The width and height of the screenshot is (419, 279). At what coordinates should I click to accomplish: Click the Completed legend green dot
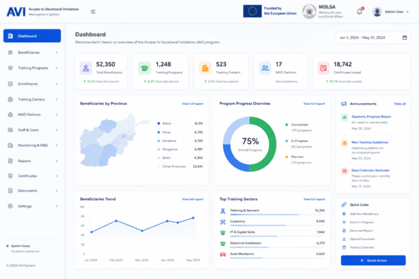286,125
